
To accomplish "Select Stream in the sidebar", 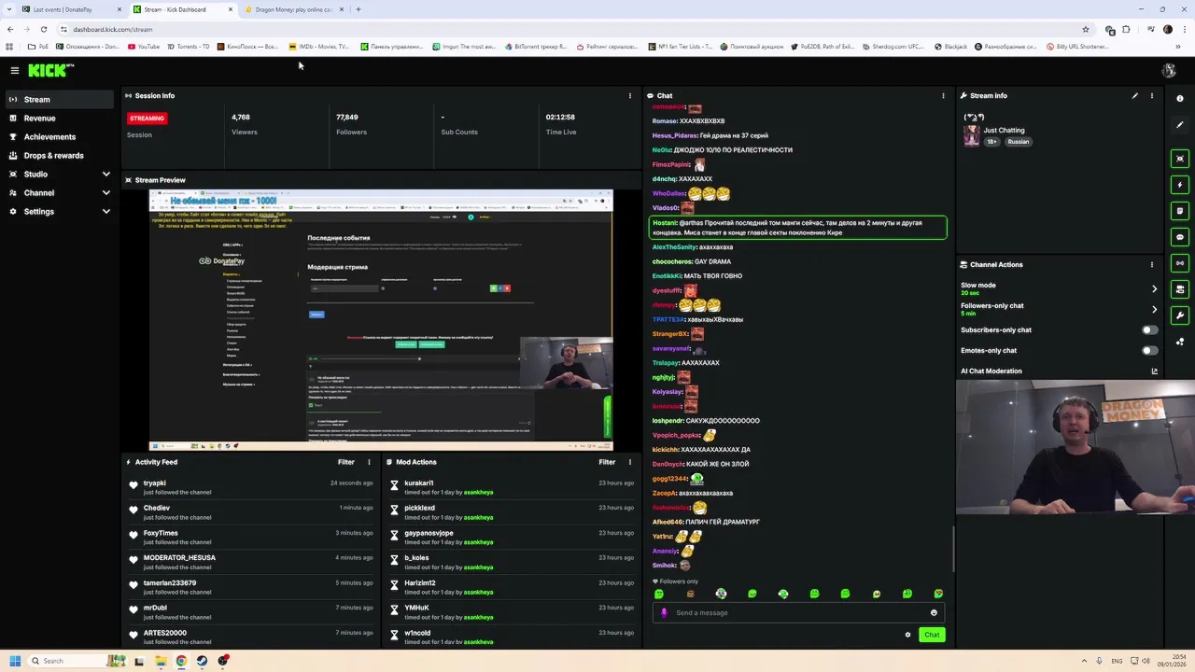I will point(60,100).
